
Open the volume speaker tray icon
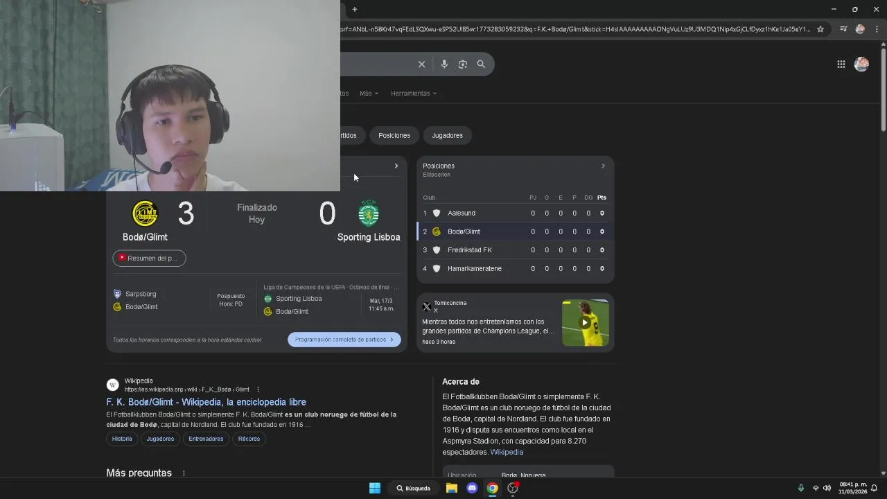[x=827, y=488]
